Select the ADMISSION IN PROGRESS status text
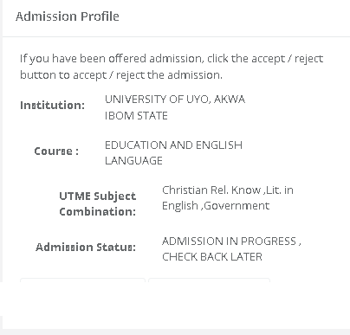Viewport: 350px width, 335px height. click(230, 241)
